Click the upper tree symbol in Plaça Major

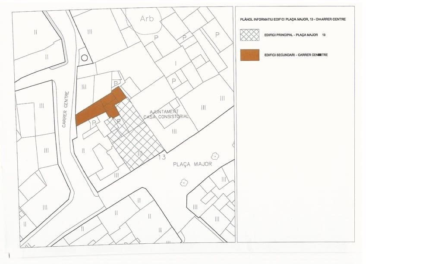tap(214, 156)
